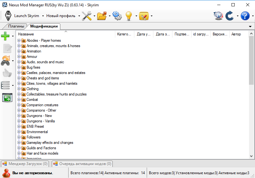The image size is (255, 178).
Task: Click the Новый профиль profile button
Action: (61, 16)
